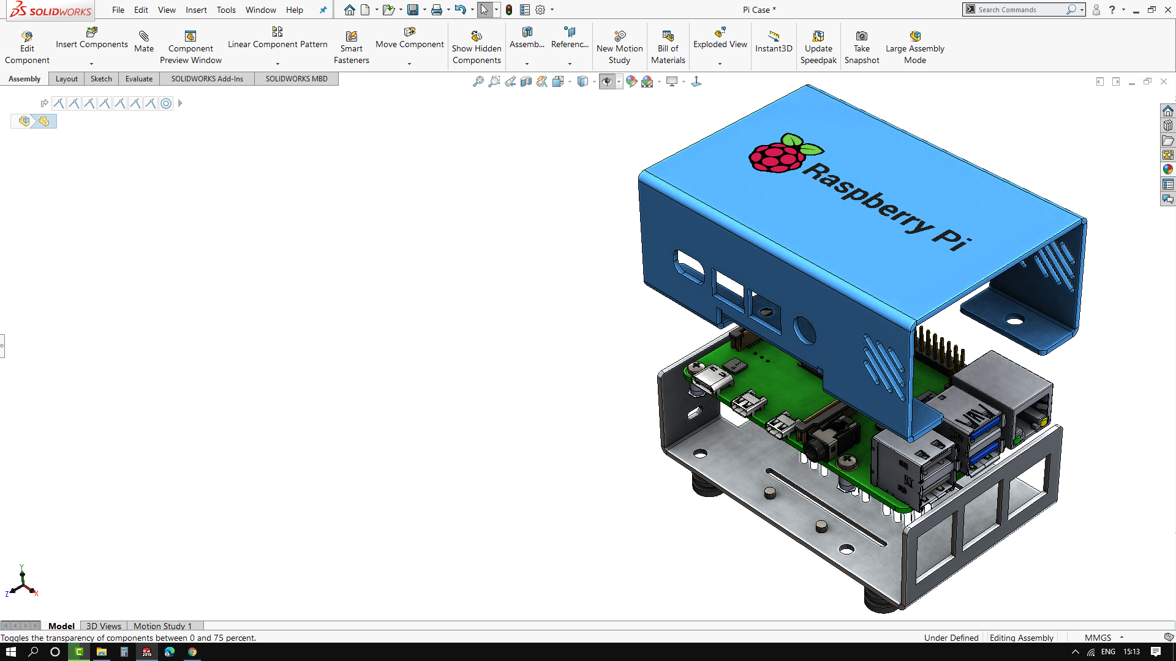This screenshot has width=1176, height=661.
Task: Expand the Save dropdown arrow
Action: 424,10
